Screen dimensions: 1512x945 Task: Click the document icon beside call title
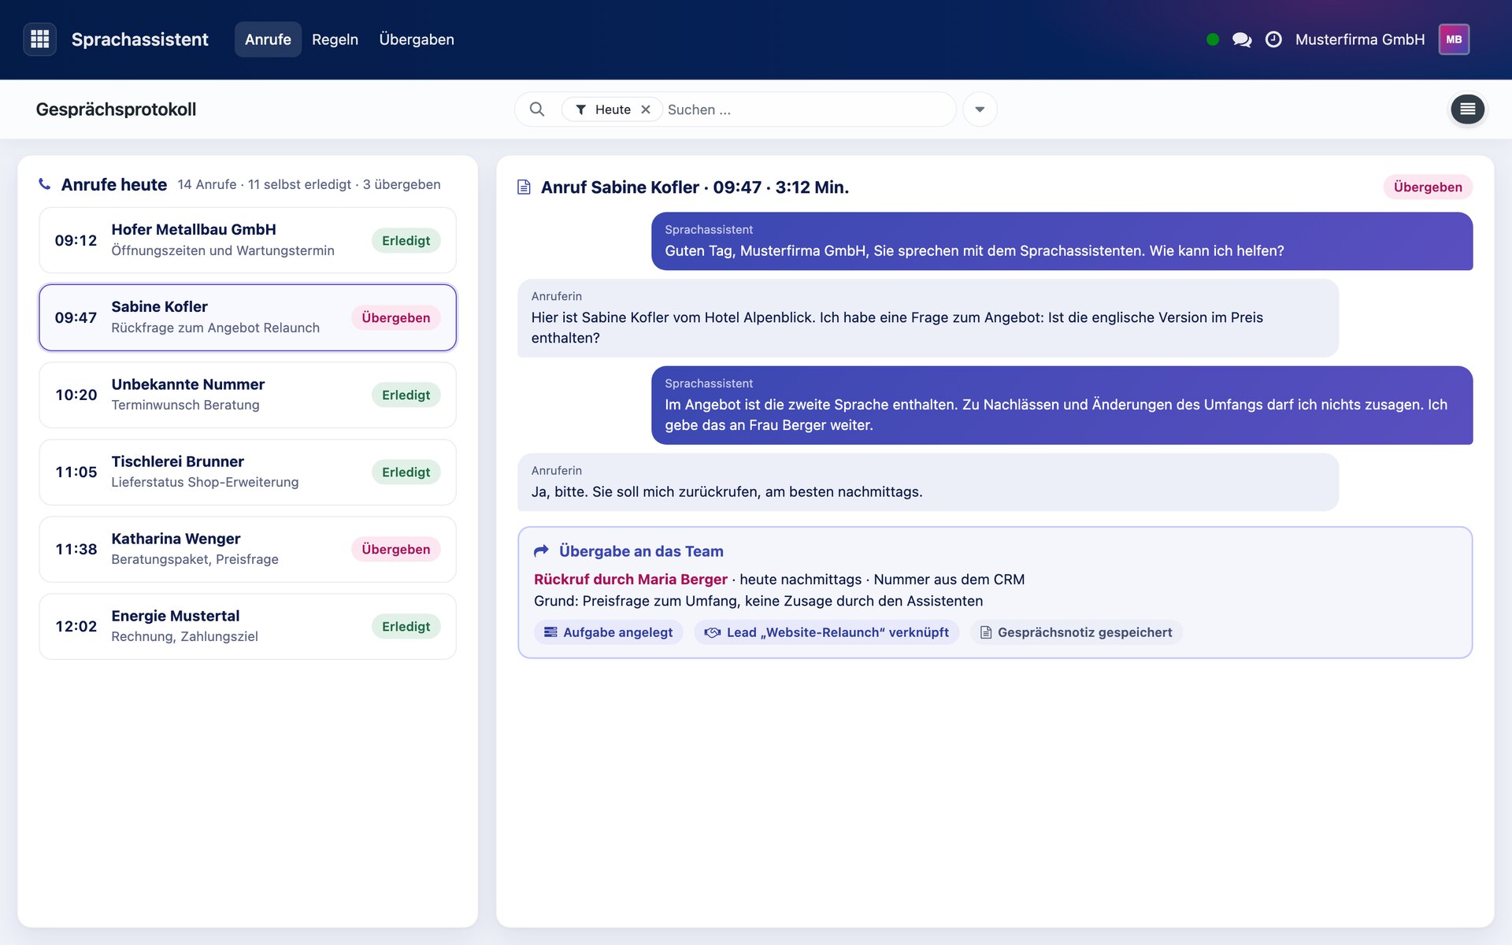pyautogui.click(x=524, y=187)
